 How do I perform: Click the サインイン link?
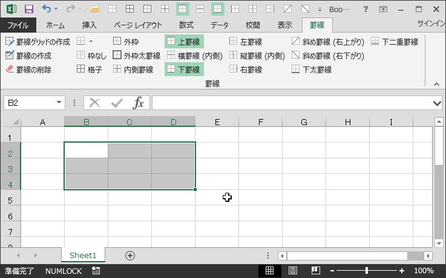431,24
